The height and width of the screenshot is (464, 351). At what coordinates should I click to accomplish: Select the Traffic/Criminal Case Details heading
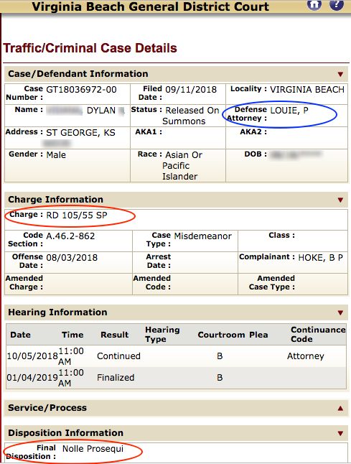(x=90, y=48)
